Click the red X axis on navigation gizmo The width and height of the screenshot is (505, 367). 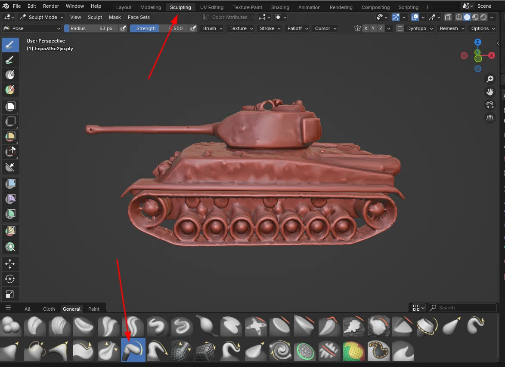coord(492,55)
